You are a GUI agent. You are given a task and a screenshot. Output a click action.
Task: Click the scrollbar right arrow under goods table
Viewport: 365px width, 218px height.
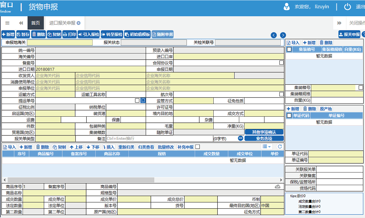282,180
